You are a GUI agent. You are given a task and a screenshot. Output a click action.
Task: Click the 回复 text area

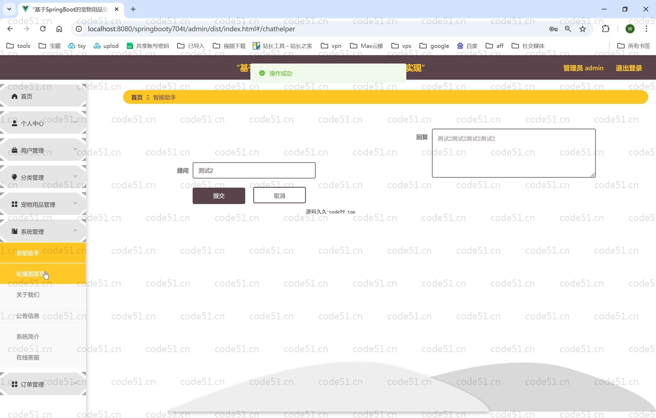click(514, 153)
